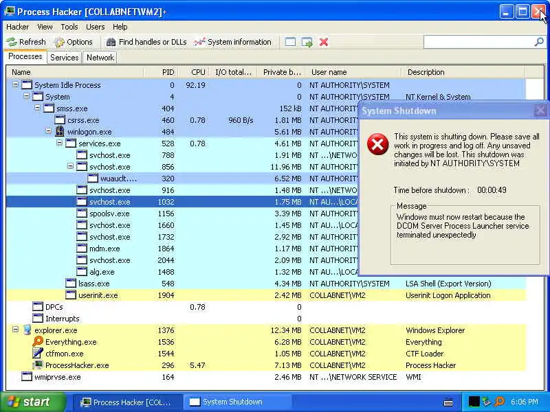Click the spoolsv.exe window icon

point(82,213)
